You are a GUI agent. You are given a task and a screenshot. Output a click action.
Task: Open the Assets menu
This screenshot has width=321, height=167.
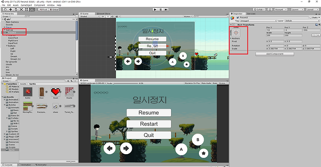tap(16, 5)
